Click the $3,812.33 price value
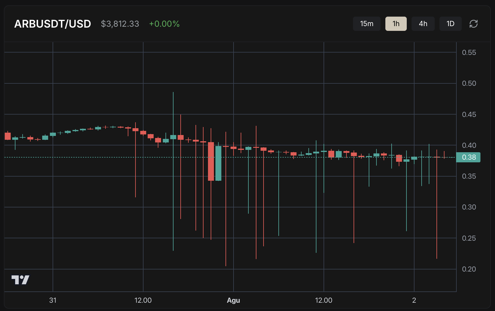 tap(120, 24)
